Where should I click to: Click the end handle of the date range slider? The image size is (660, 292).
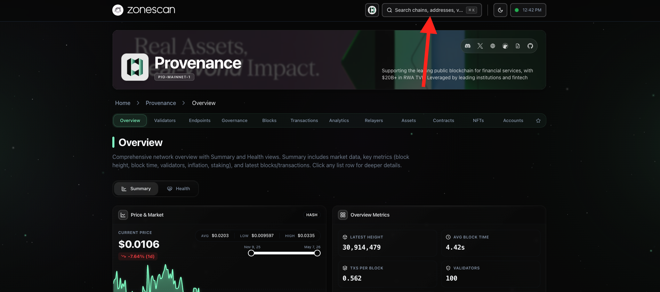pyautogui.click(x=317, y=253)
